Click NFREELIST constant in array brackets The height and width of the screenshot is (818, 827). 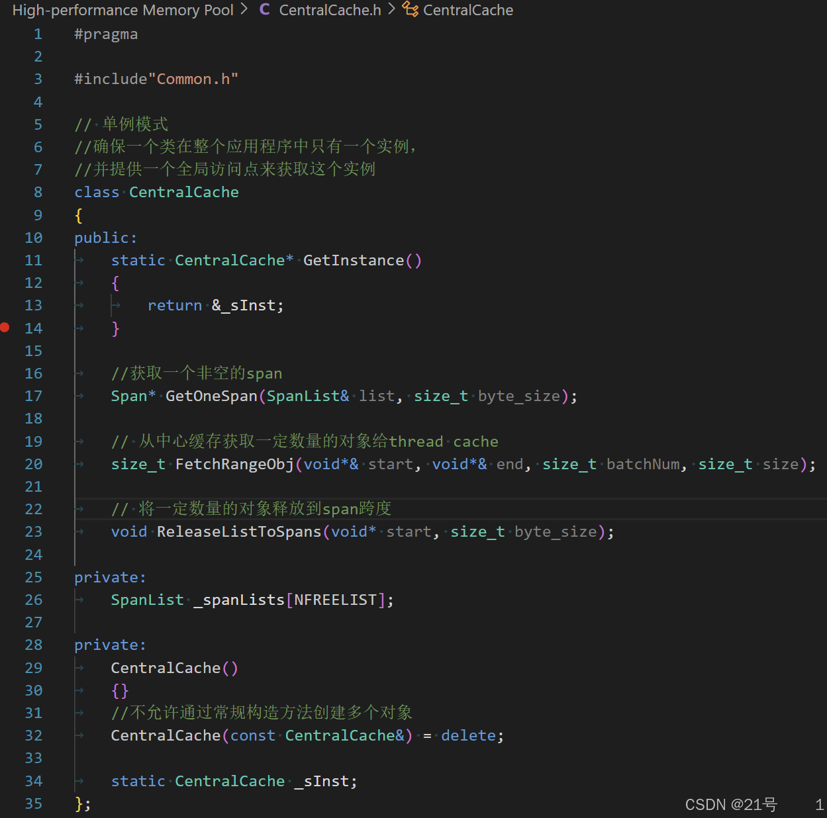click(335, 600)
